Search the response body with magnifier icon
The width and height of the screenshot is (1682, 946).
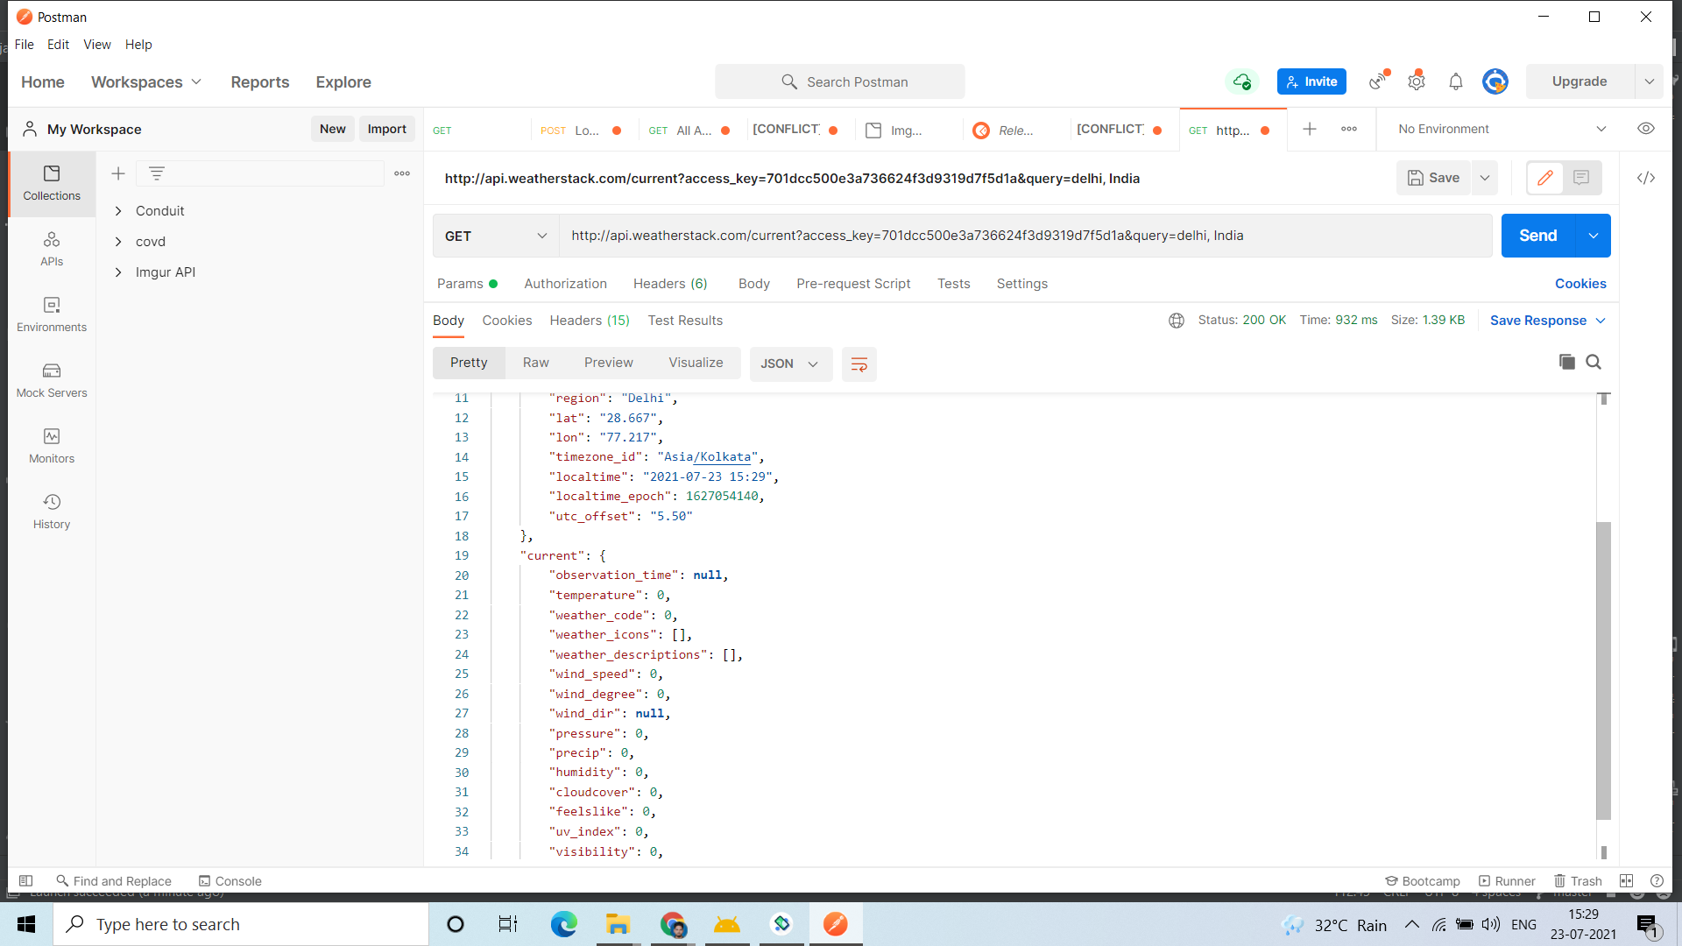pos(1594,362)
